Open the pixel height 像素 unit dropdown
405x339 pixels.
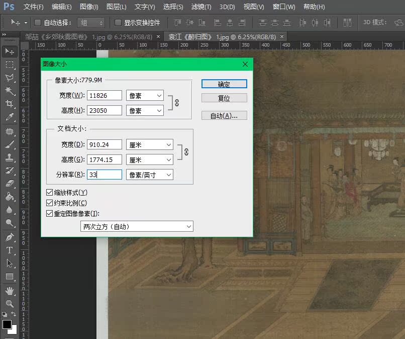(x=145, y=111)
